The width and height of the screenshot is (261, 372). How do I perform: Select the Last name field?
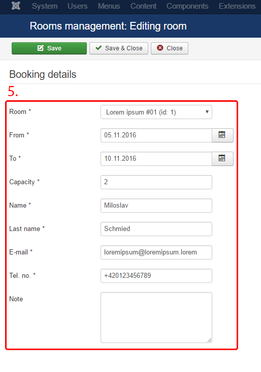point(156,229)
